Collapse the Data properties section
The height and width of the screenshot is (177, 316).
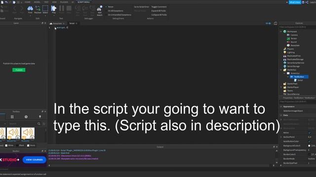pyautogui.click(x=281, y=115)
